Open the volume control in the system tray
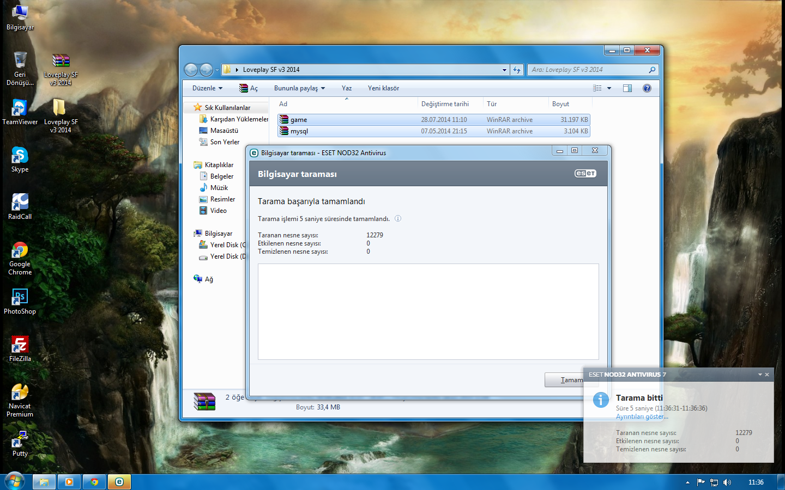785x490 pixels. click(x=727, y=482)
